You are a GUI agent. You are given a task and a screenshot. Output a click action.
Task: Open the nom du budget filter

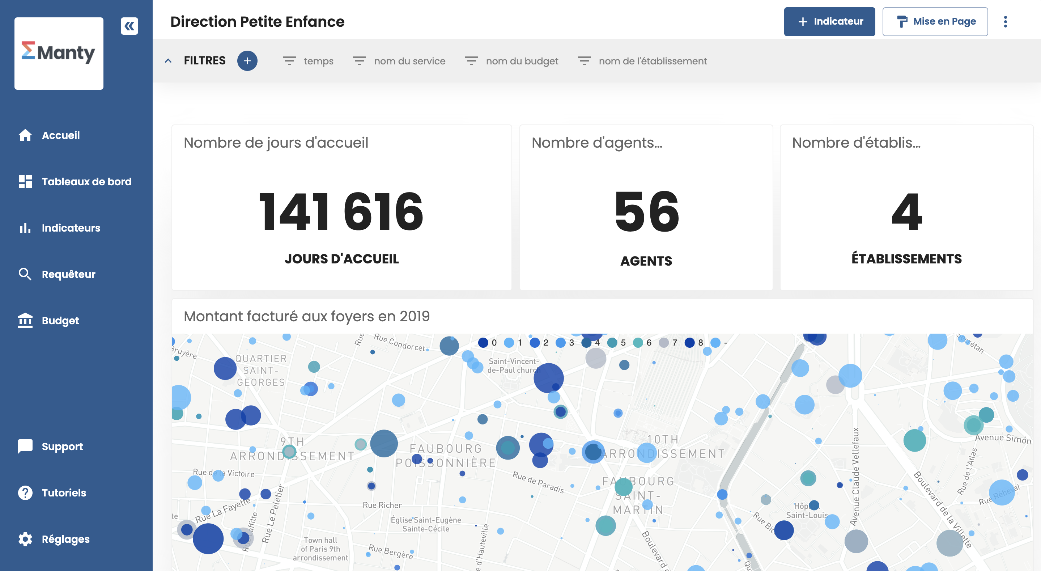(511, 61)
